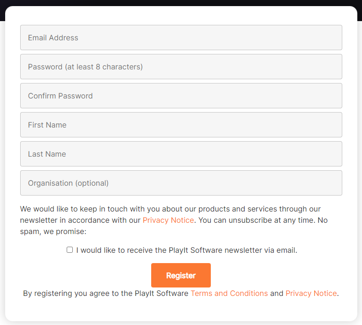The image size is (362, 325).
Task: Enable receiving the newsletter via email
Action: coord(70,250)
